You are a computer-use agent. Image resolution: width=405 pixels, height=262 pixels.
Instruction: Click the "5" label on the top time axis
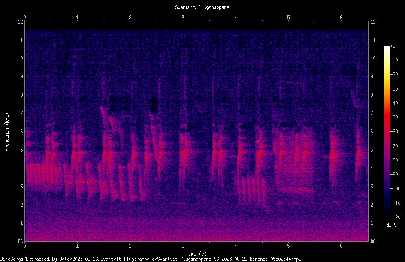click(x=288, y=18)
